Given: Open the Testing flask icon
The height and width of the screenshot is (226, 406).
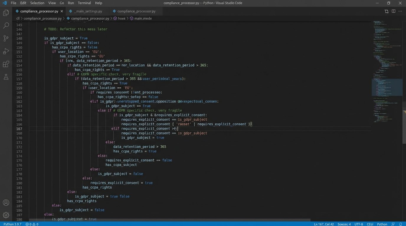Looking at the screenshot, I should 6,77.
